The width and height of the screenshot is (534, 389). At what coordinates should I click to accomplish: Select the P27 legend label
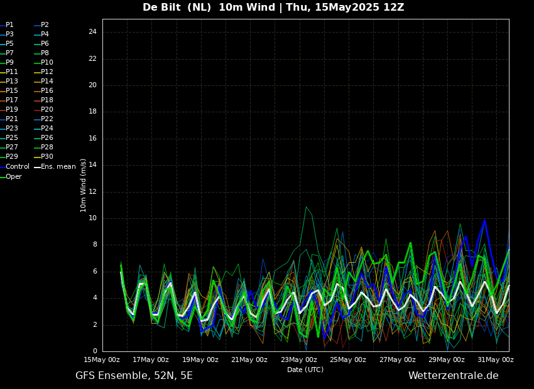(12, 147)
